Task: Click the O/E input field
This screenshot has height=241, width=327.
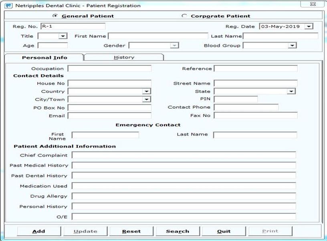Action: 184,217
